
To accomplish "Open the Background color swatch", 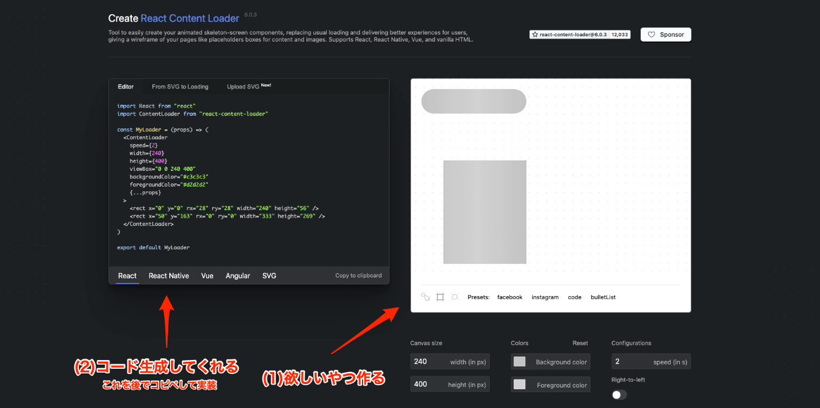I will (x=520, y=362).
